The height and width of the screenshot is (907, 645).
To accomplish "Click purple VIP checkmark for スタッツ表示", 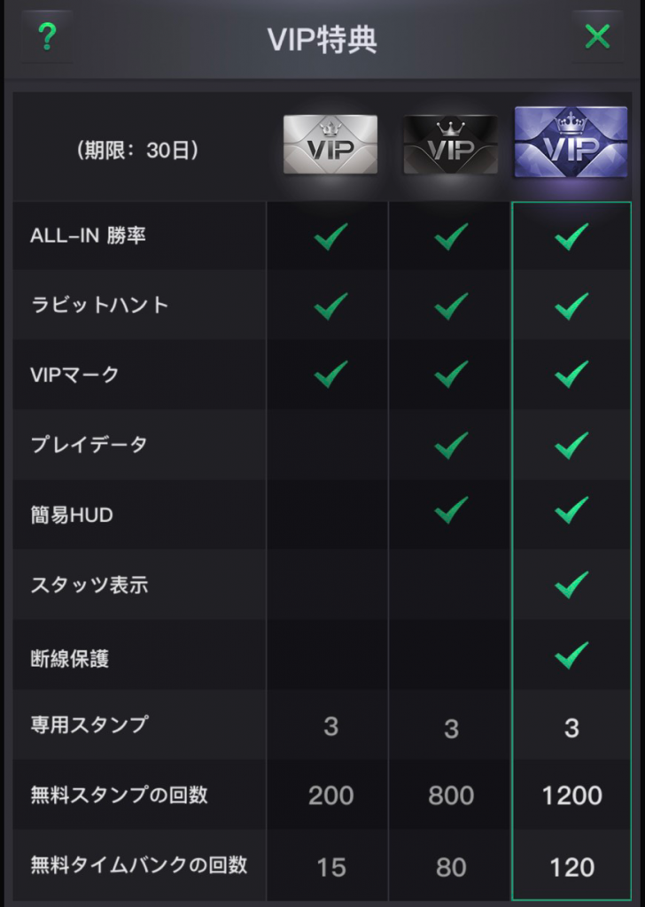I will [x=572, y=584].
